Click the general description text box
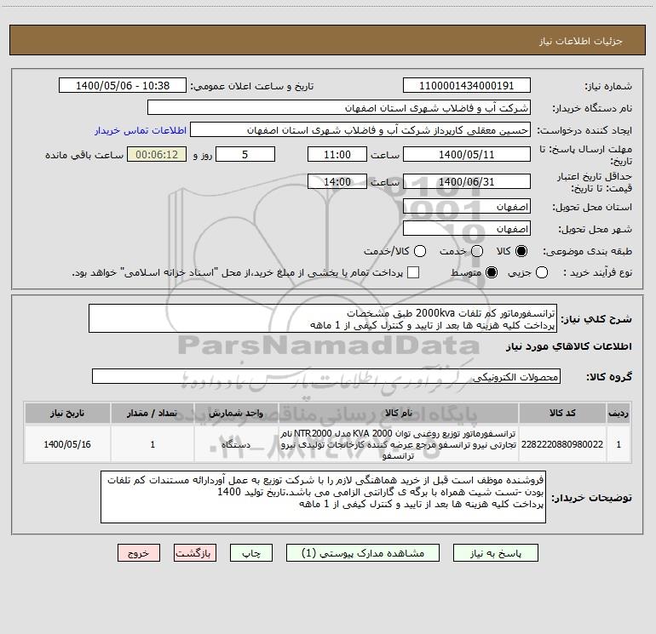 pyautogui.click(x=323, y=319)
